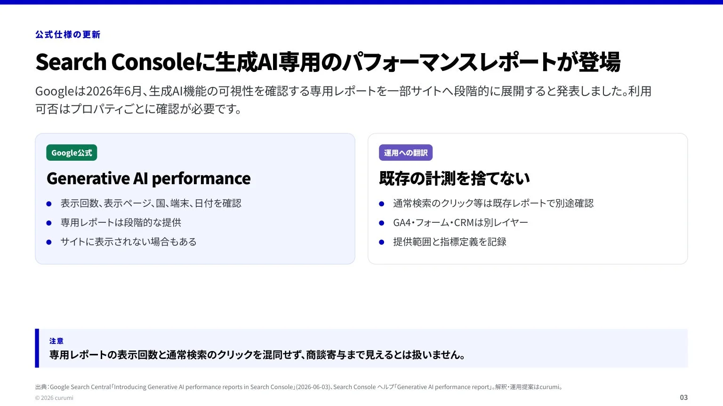723x406 pixels.
Task: Click bullet '専用レポートは段階的な提供'
Action: pos(120,222)
